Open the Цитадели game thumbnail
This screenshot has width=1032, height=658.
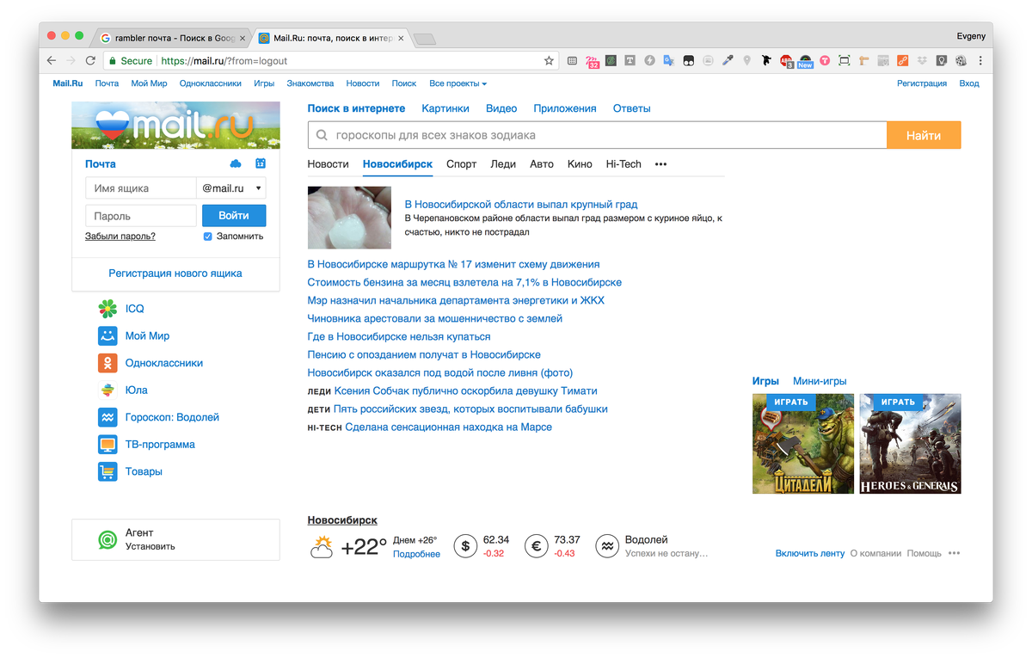click(x=803, y=444)
